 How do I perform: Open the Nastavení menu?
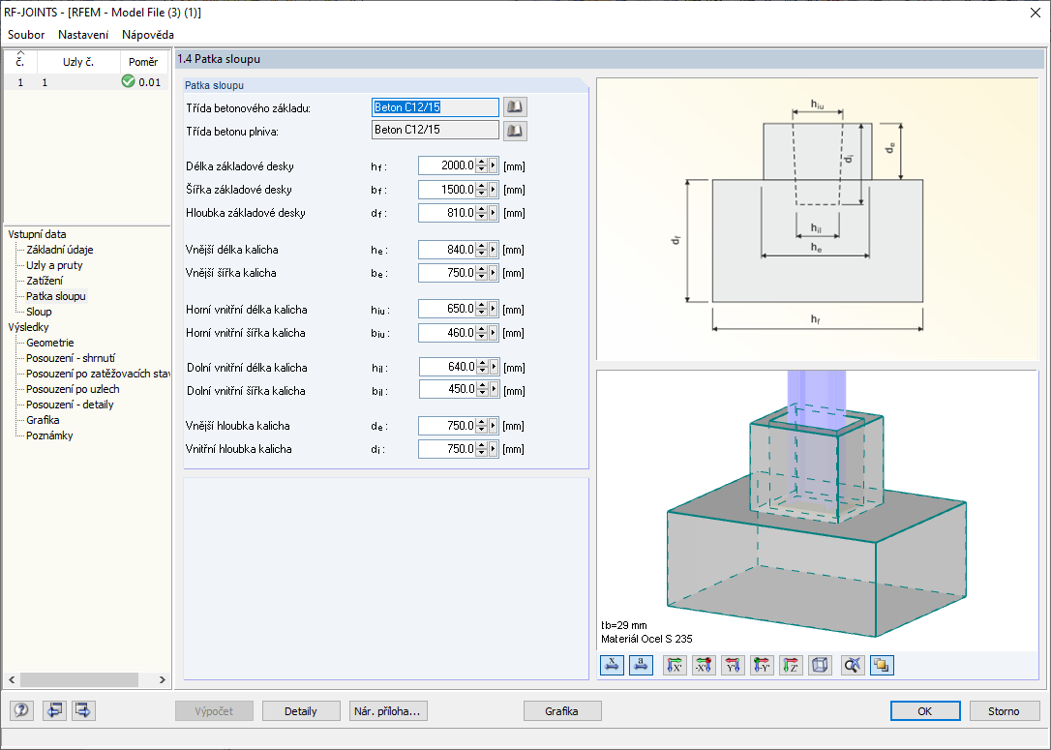click(x=83, y=35)
